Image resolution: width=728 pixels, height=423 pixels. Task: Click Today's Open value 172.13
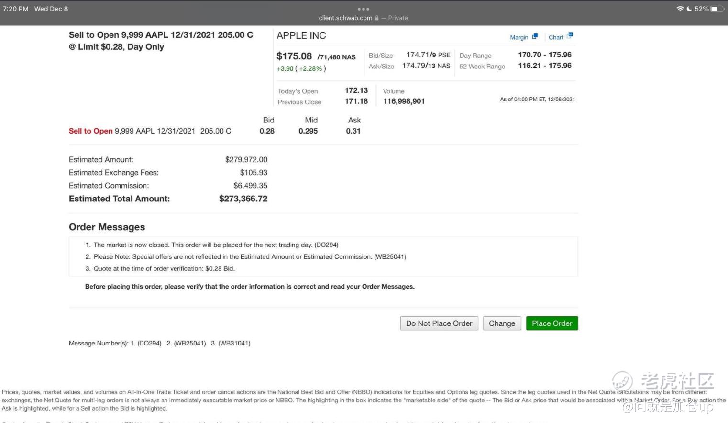356,90
